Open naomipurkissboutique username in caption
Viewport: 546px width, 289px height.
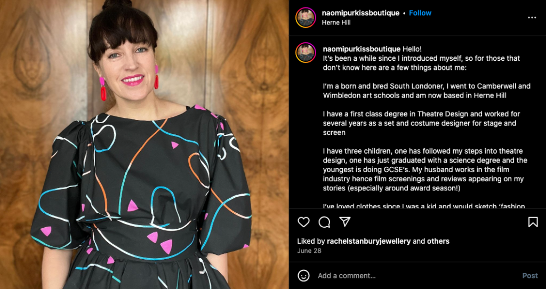tap(362, 49)
